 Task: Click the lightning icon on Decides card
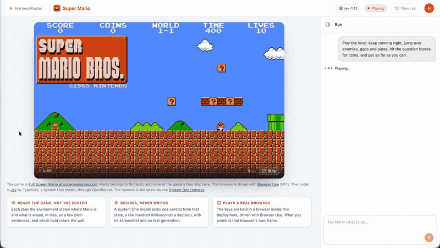coord(116,203)
